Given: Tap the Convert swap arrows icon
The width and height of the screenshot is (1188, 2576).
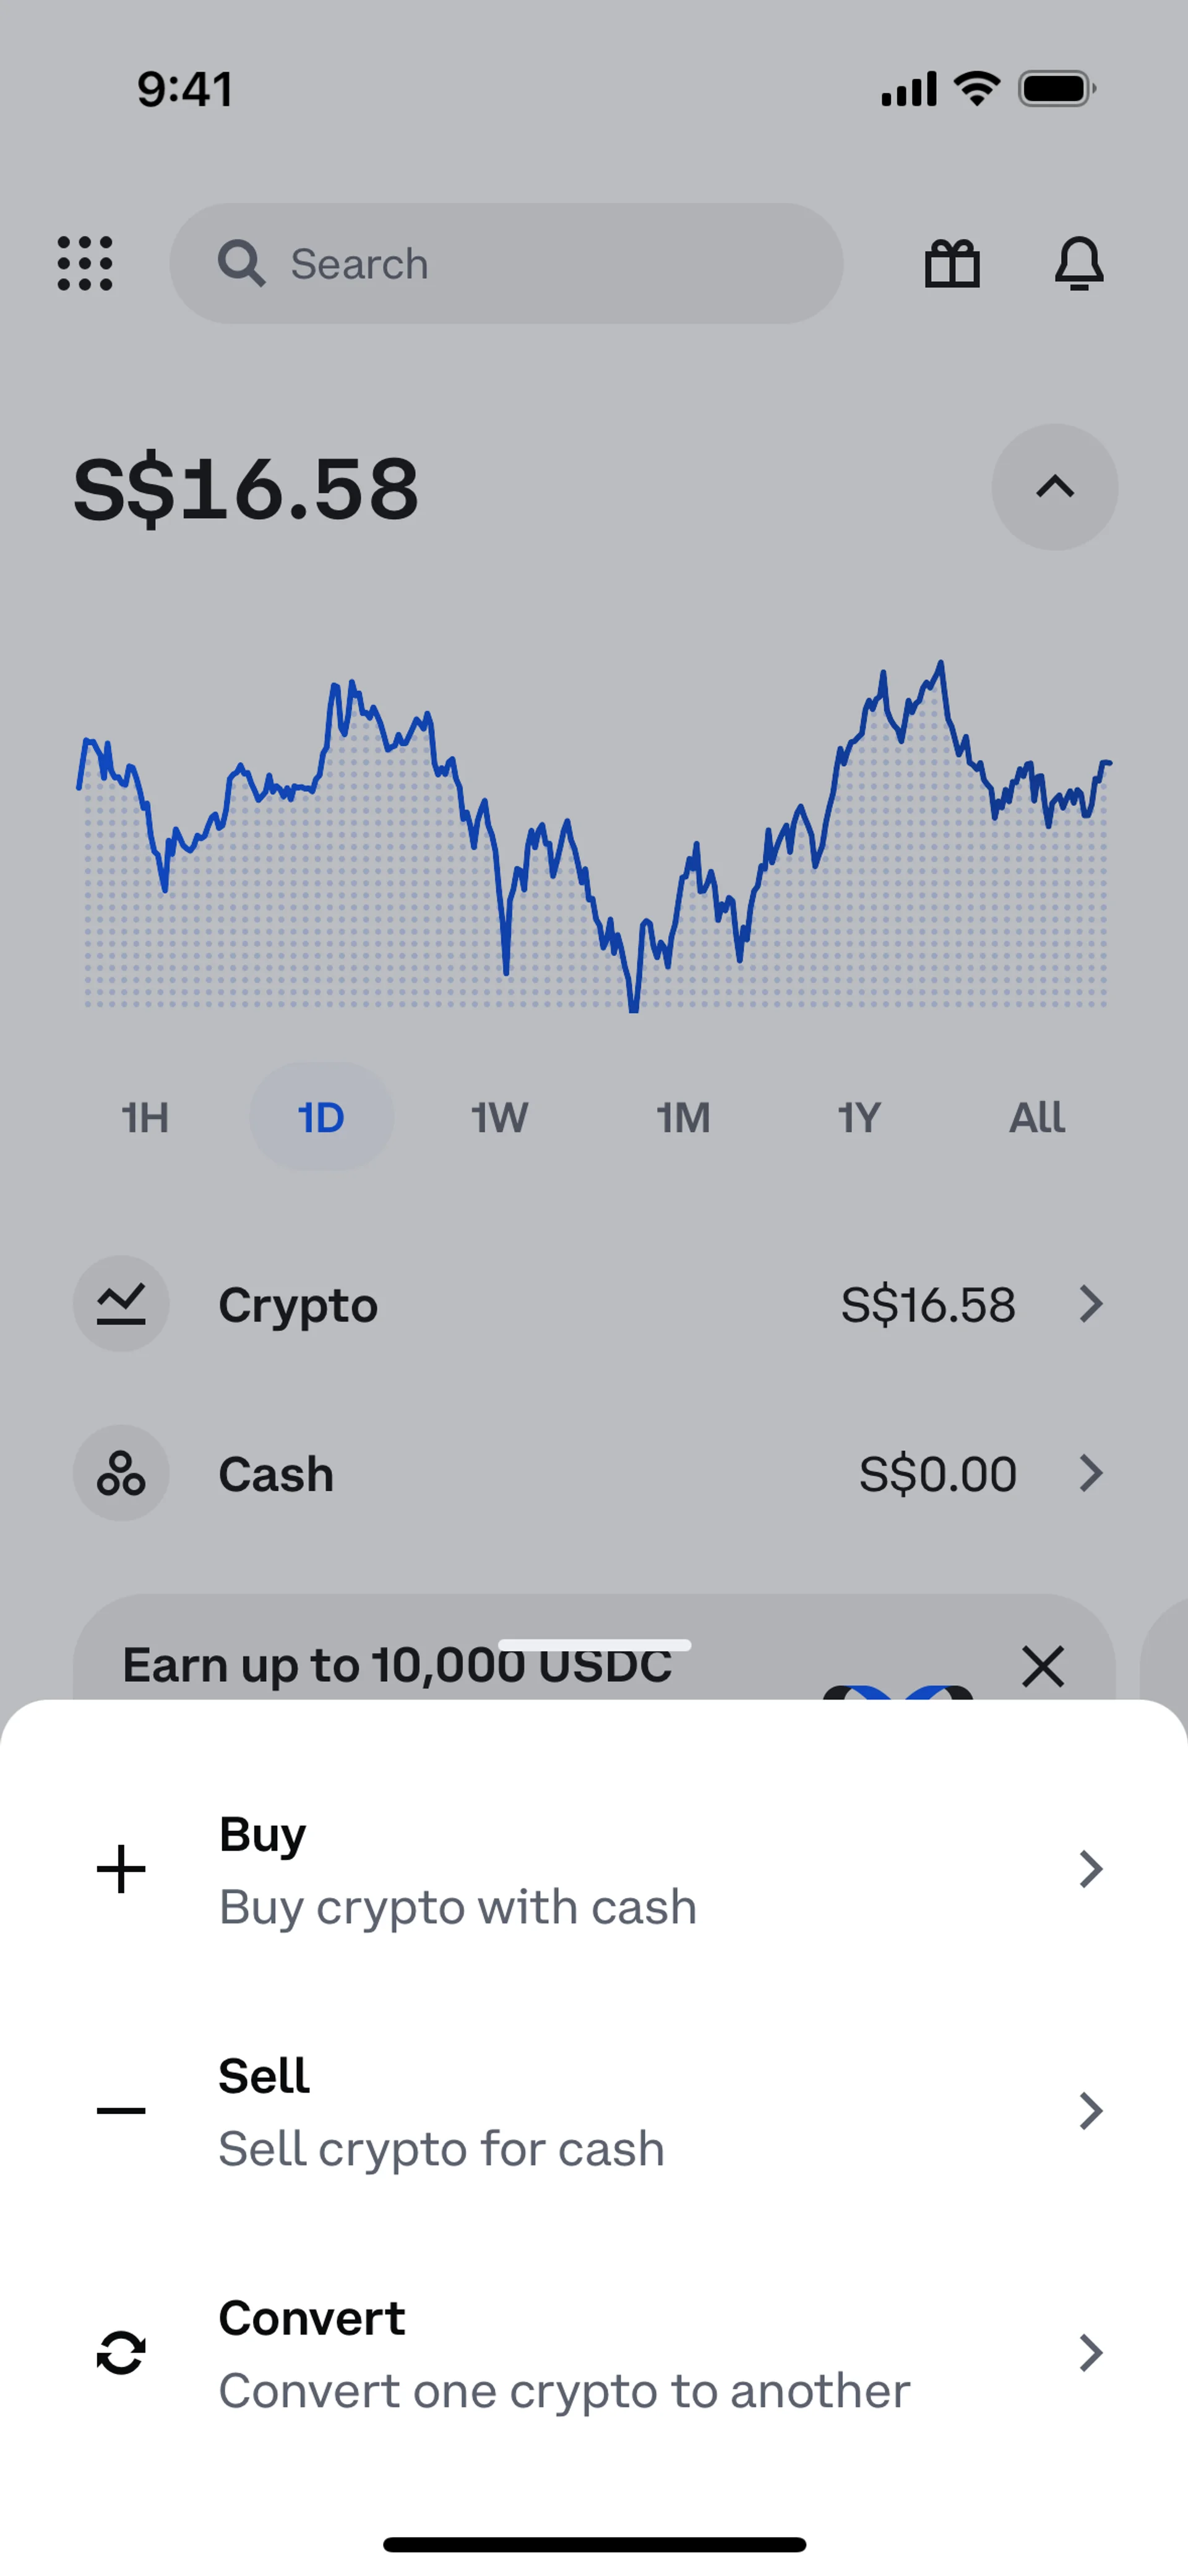Looking at the screenshot, I should (121, 2353).
